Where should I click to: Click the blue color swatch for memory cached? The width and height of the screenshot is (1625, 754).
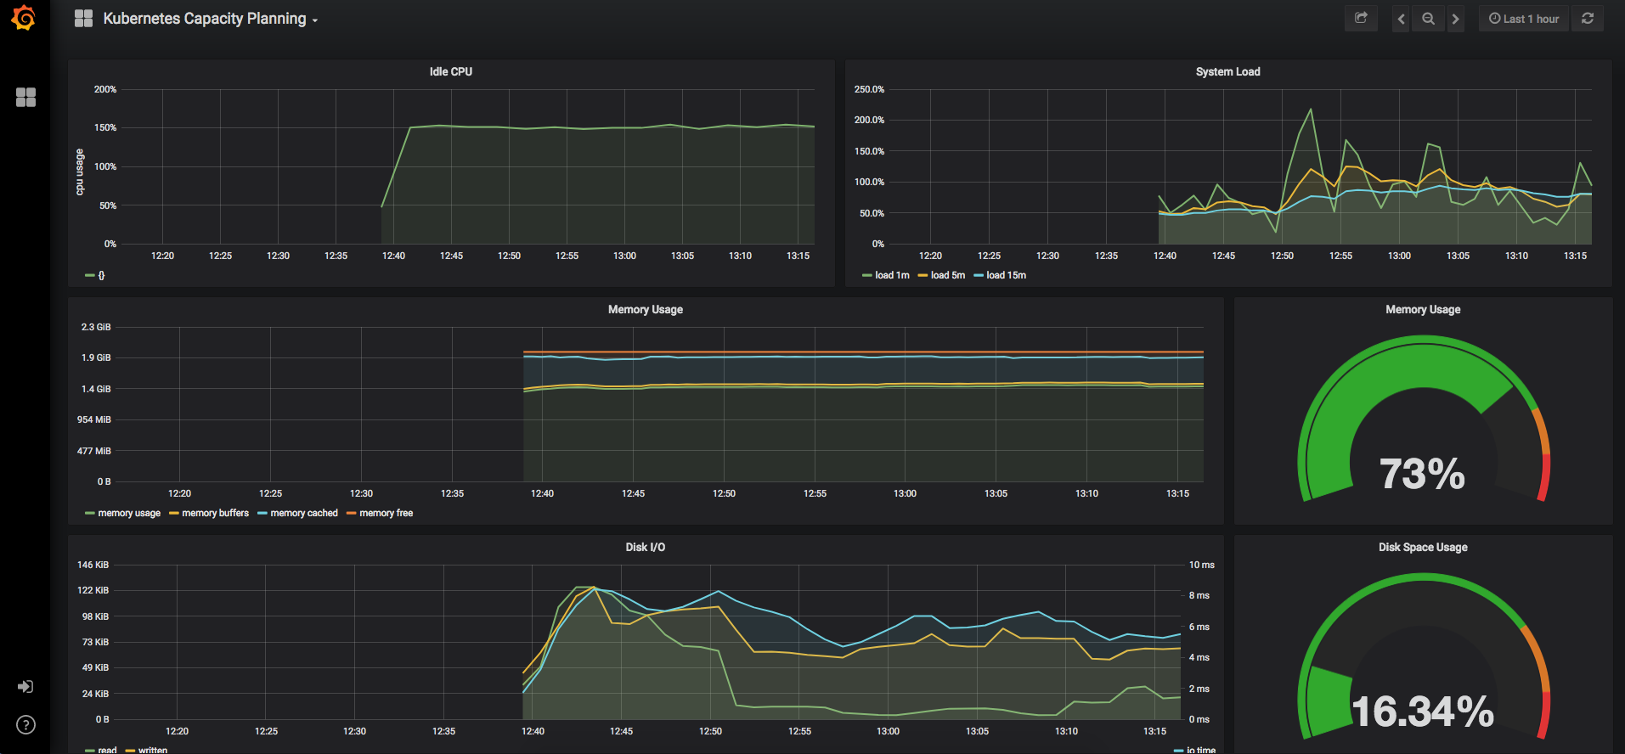pos(262,513)
